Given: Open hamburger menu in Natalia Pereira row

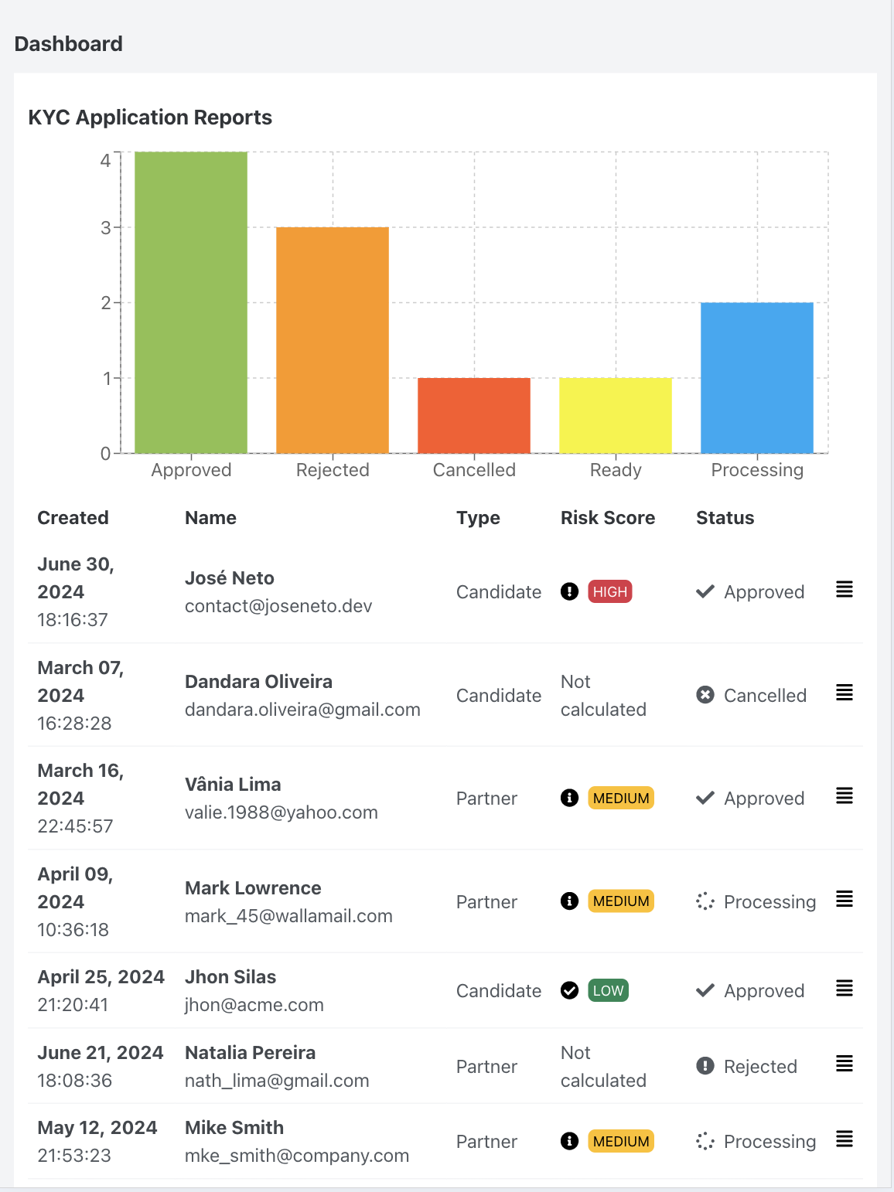Looking at the screenshot, I should click(845, 1064).
